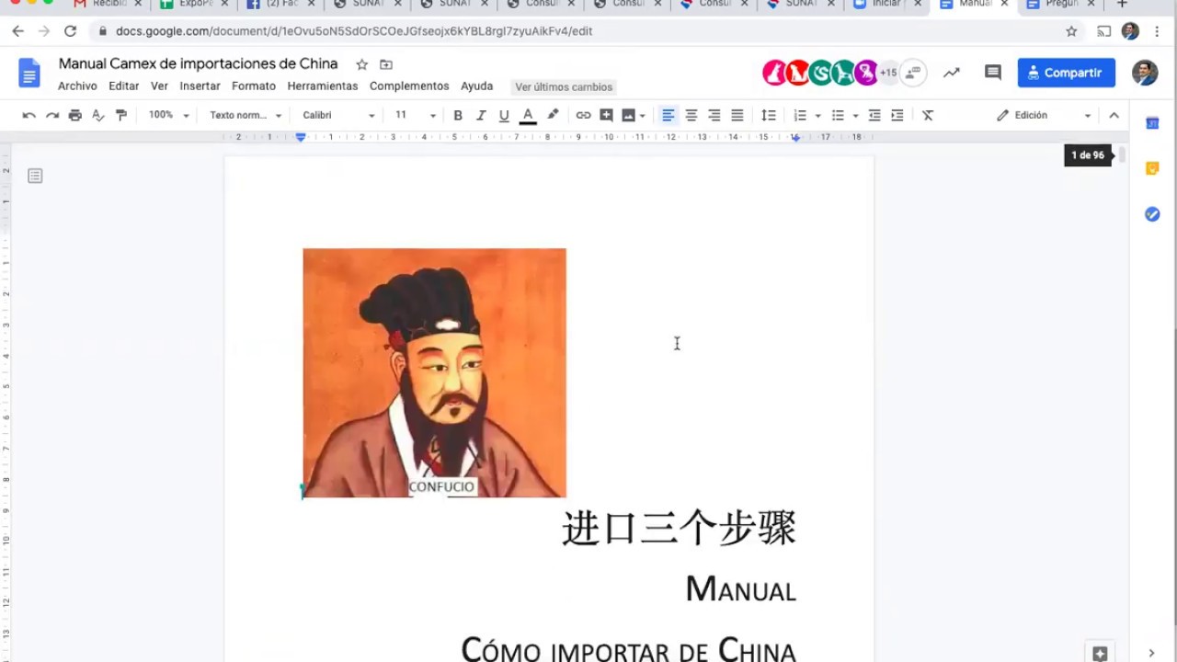Open Google Calendar in the side panel
This screenshot has width=1177, height=662.
coord(1152,123)
